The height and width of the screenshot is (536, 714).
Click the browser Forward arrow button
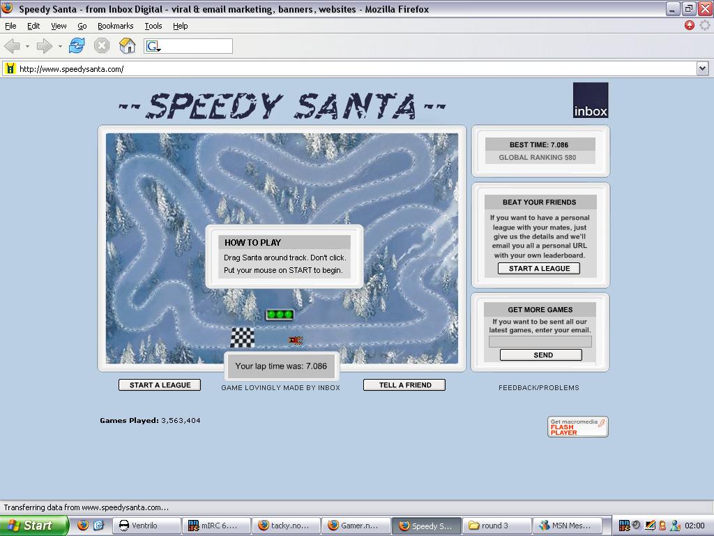tap(44, 45)
